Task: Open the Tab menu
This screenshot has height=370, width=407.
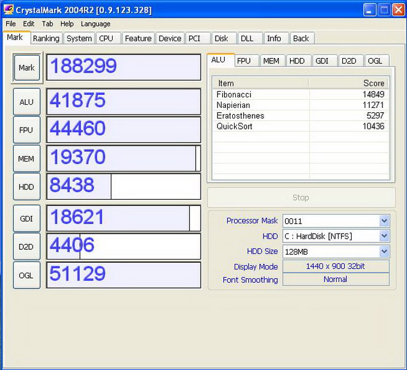Action: pos(47,24)
